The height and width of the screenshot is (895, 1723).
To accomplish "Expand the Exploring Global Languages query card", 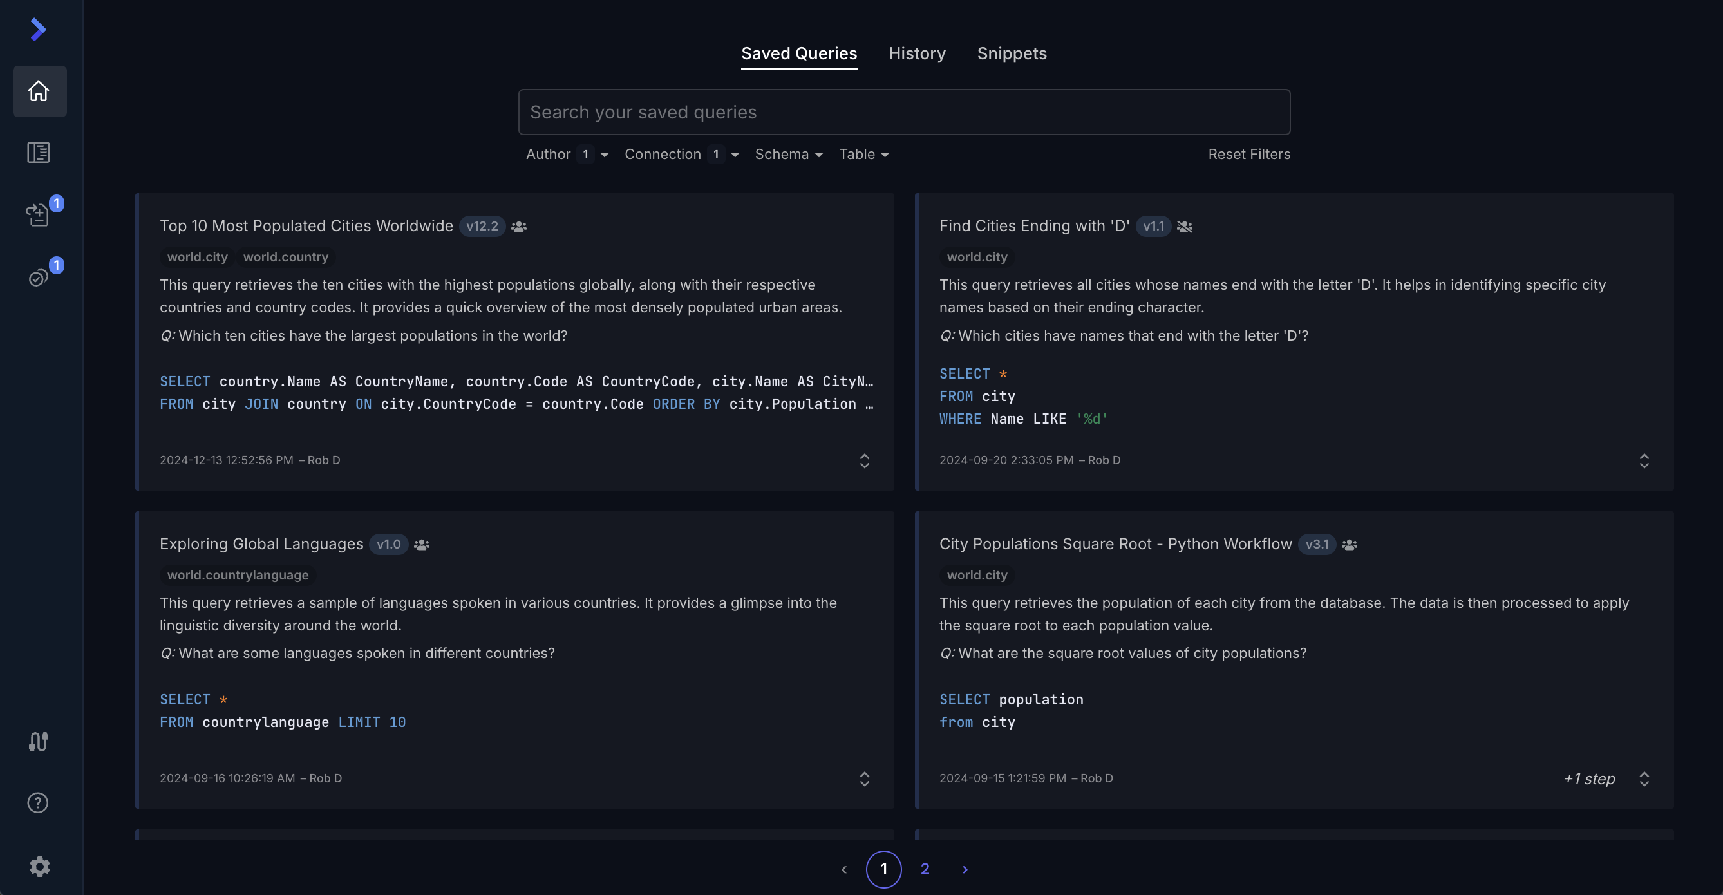I will coord(864,778).
